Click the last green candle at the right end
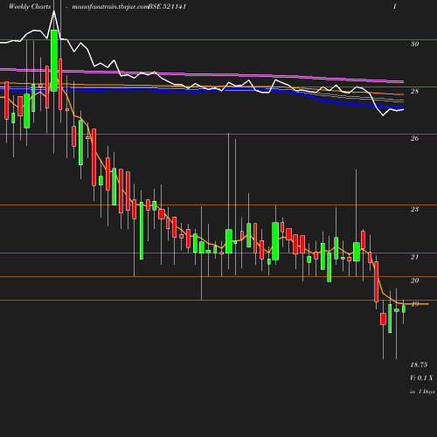 click(x=404, y=309)
